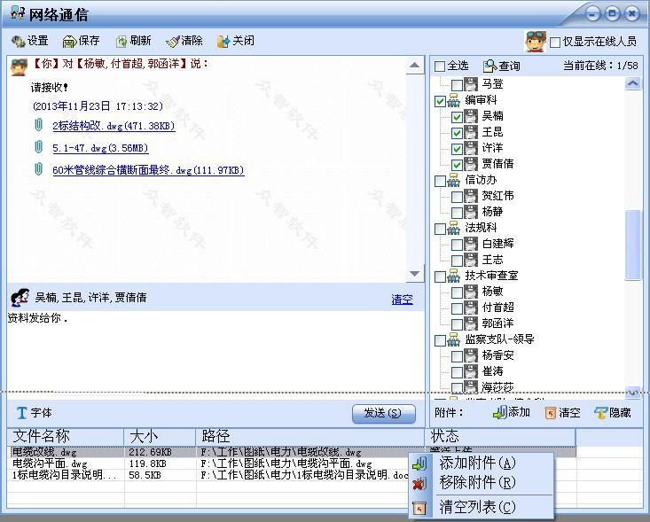The height and width of the screenshot is (522, 650).
Task: Check the 技术审查室 group checkbox
Action: pos(440,276)
